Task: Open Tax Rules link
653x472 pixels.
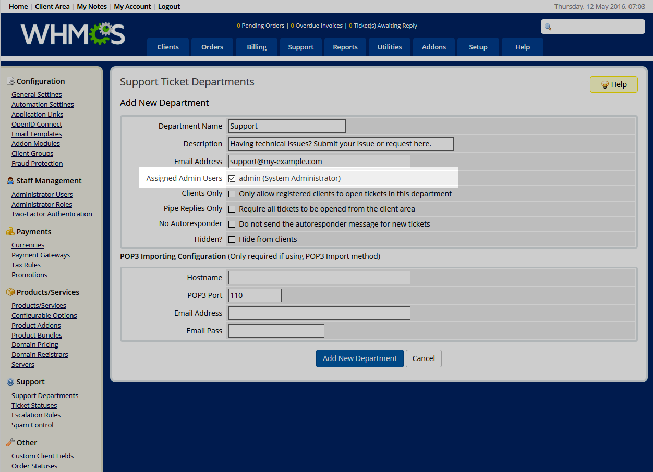Action: tap(26, 265)
